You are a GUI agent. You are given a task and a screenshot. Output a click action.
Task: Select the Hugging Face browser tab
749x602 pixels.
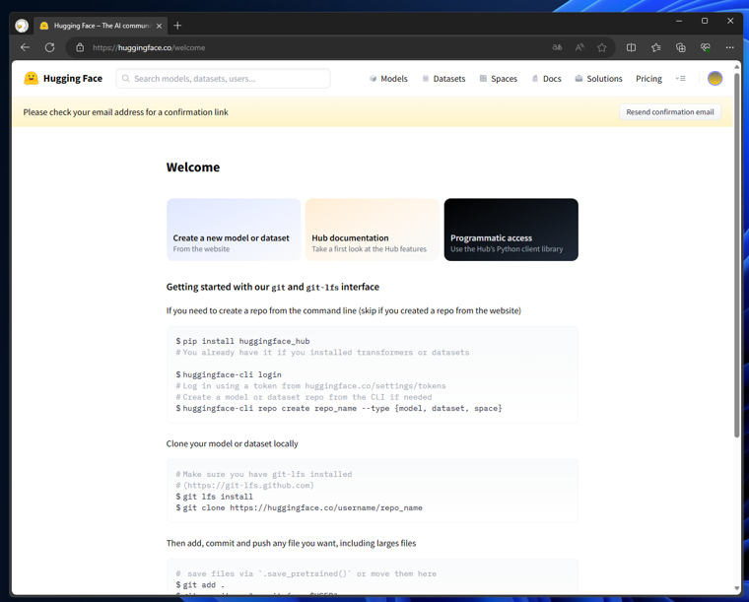[101, 26]
